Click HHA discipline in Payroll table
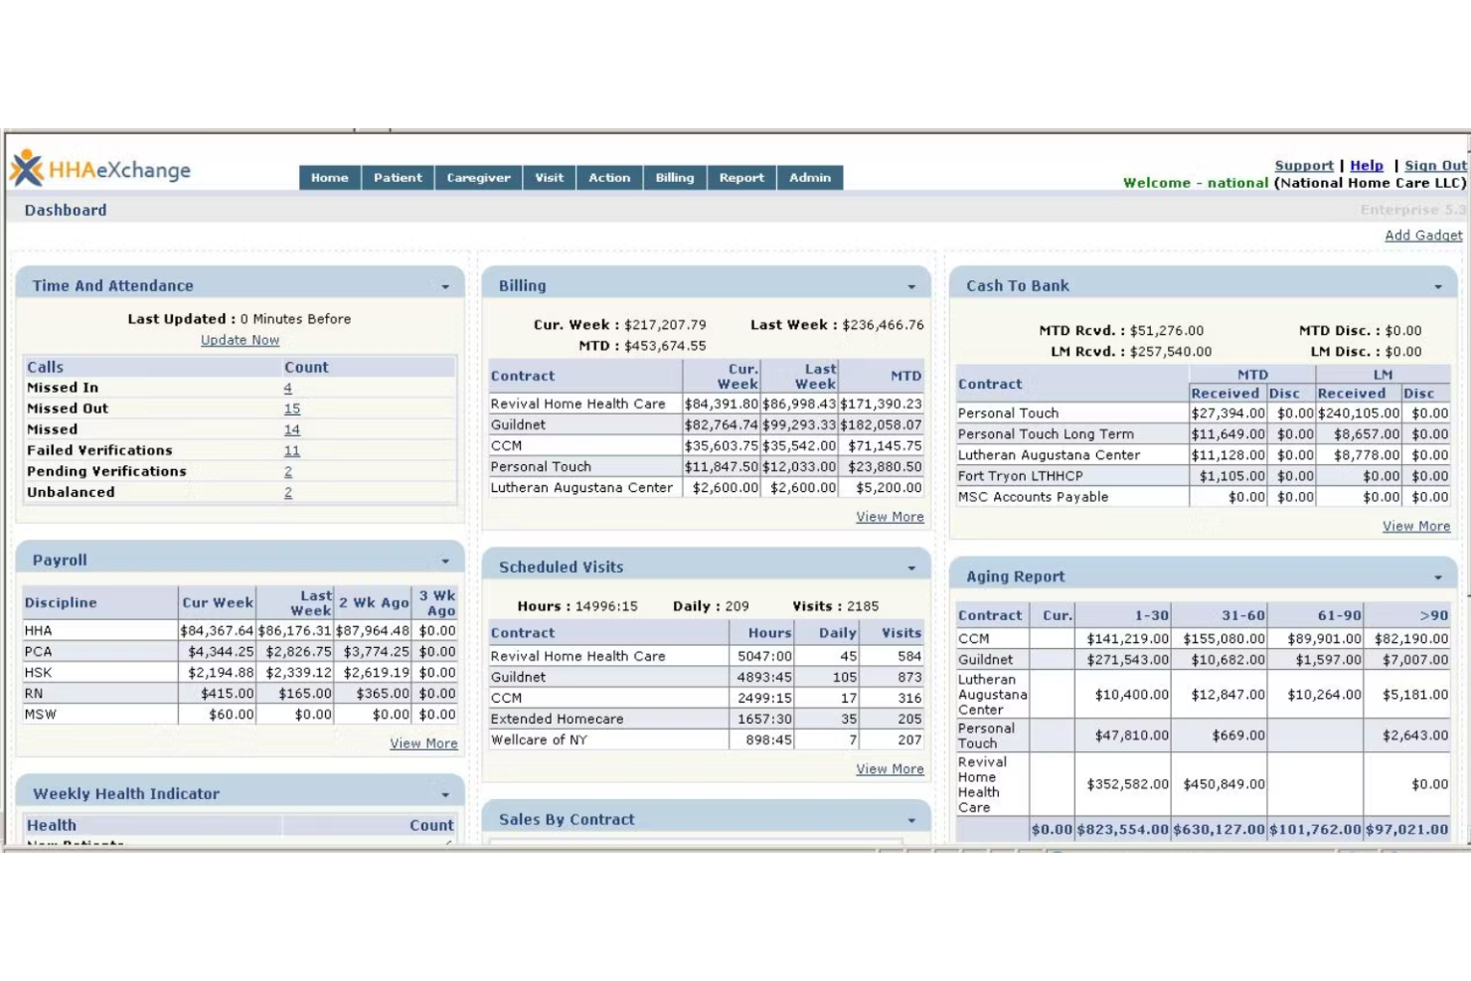This screenshot has height=981, width=1471. coord(39,631)
